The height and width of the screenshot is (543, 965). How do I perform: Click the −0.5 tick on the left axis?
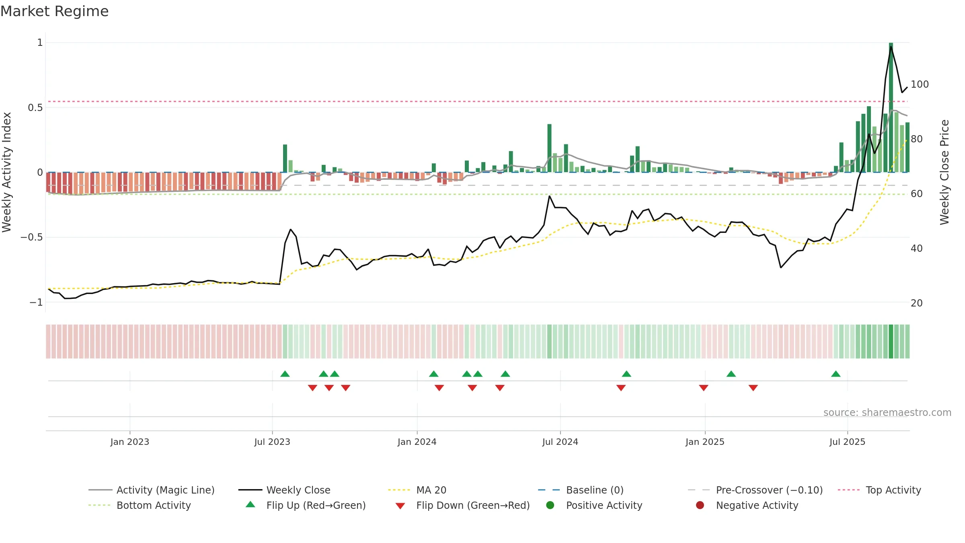(32, 237)
